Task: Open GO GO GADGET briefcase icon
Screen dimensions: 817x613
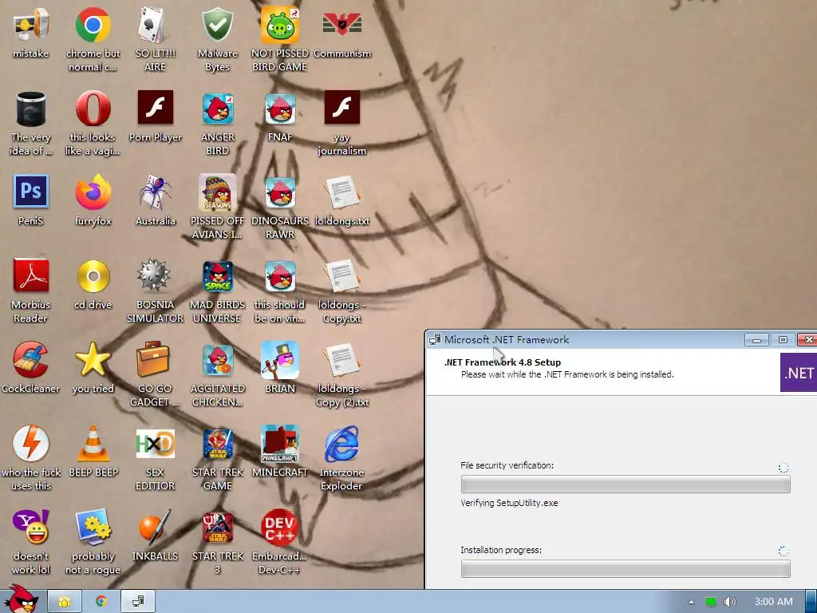Action: pos(154,360)
